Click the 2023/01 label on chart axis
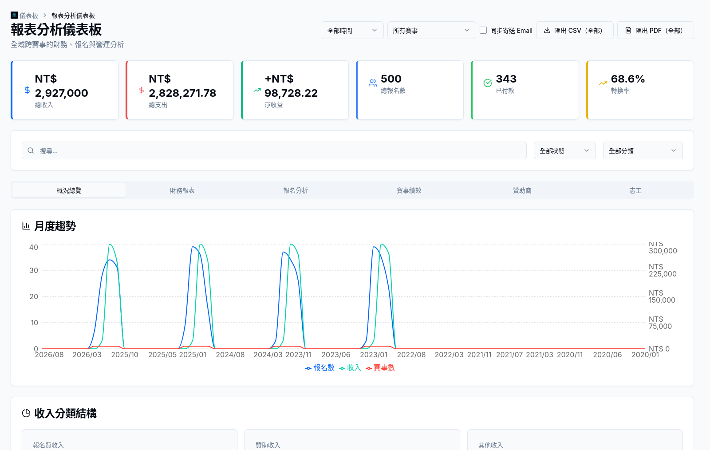Viewport: 710px width, 450px height. pyautogui.click(x=374, y=355)
